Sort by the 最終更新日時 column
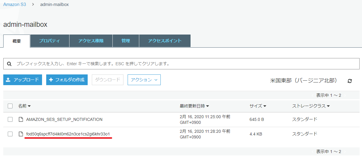Image resolution: width=362 pixels, height=156 pixels. pyautogui.click(x=194, y=106)
